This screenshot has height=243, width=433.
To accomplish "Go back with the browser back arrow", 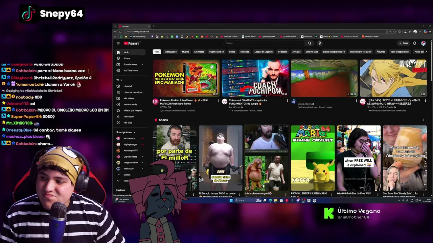I will click(x=115, y=31).
